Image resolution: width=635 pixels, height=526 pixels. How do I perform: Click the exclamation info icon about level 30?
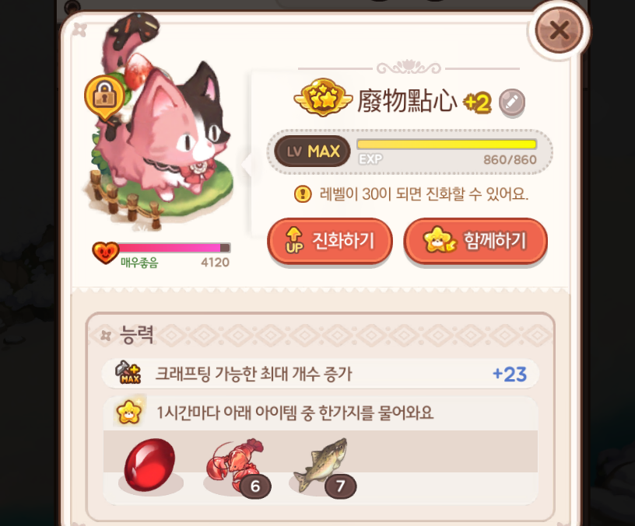[x=303, y=194]
